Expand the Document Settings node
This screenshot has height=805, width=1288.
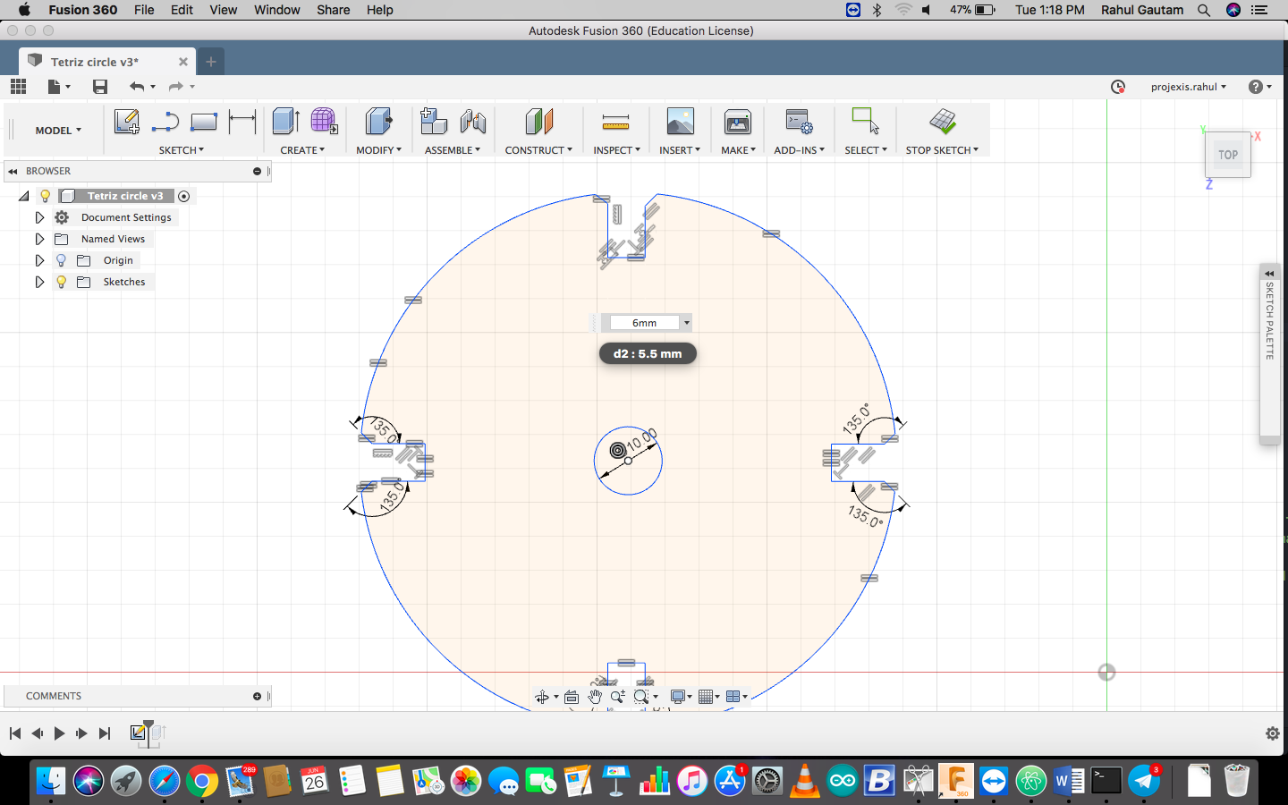(x=39, y=217)
